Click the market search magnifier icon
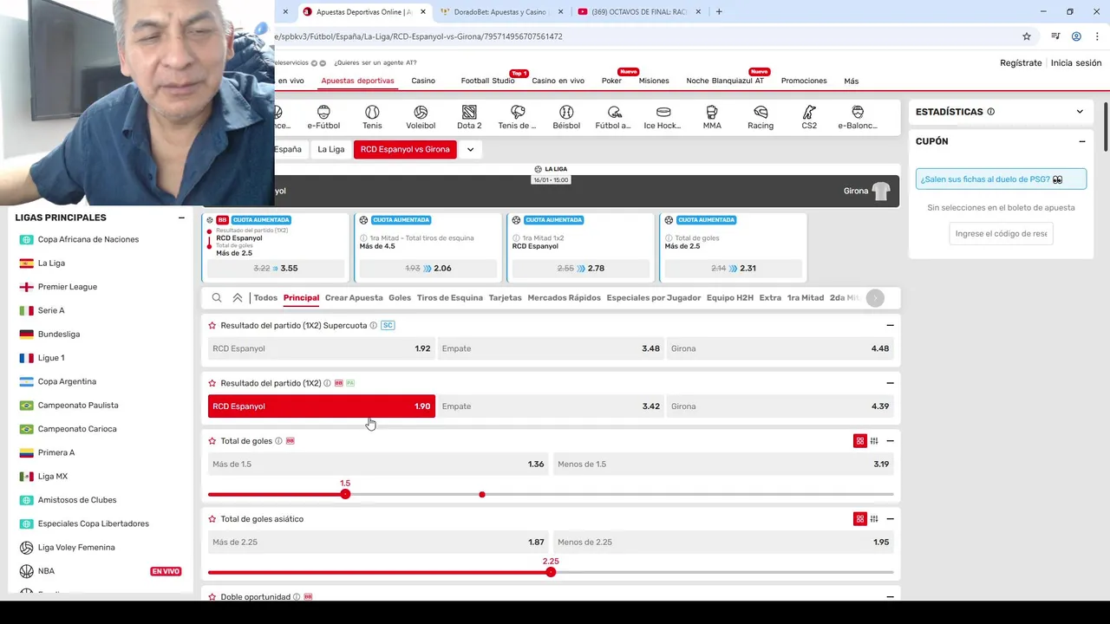The height and width of the screenshot is (624, 1110). [x=217, y=297]
